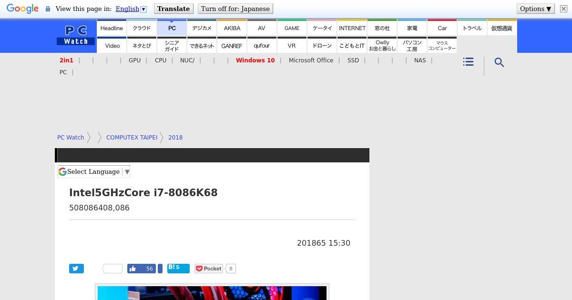Open English language dropdown in translate bar

click(131, 9)
